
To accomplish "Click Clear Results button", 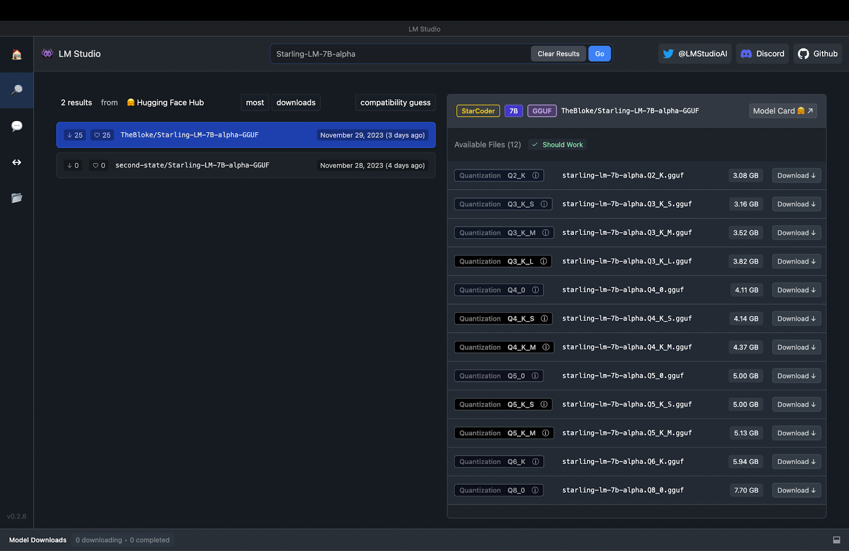I will pyautogui.click(x=558, y=54).
